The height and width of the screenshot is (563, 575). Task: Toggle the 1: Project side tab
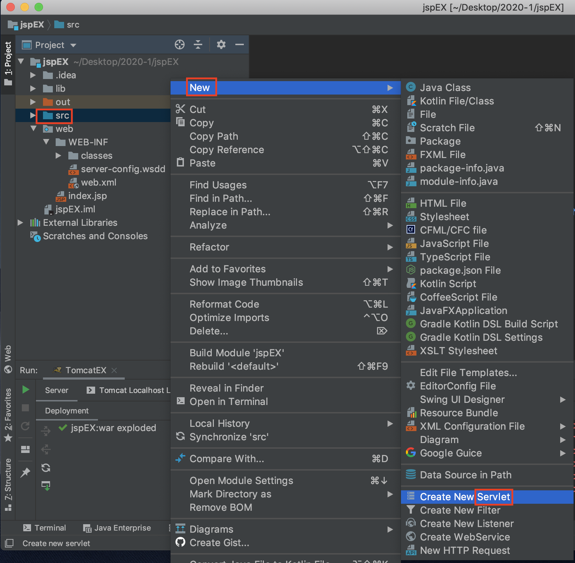pos(8,64)
